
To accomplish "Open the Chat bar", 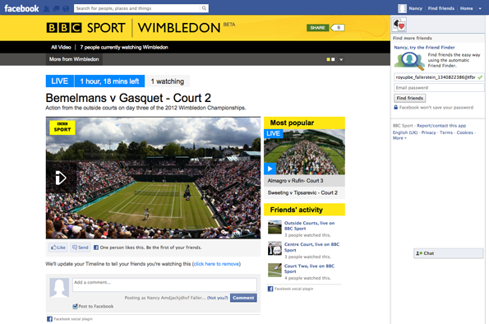I will (x=448, y=253).
